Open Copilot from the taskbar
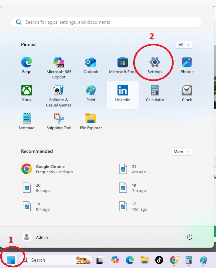216x268 pixels. click(115, 260)
